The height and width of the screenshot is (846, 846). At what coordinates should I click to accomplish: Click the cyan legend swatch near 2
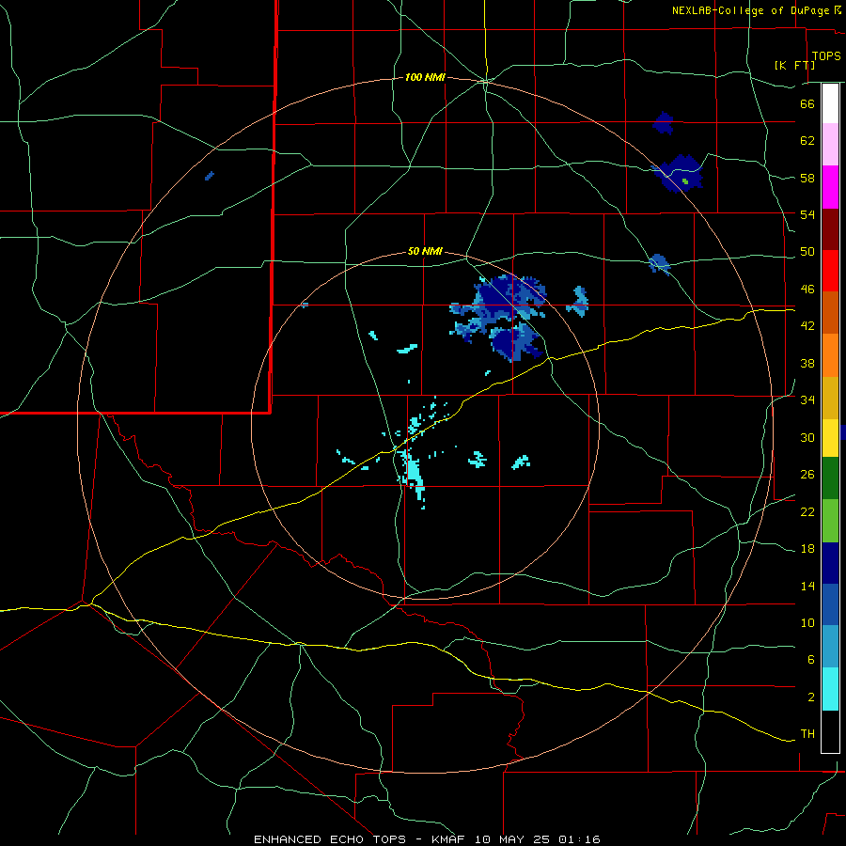[830, 689]
